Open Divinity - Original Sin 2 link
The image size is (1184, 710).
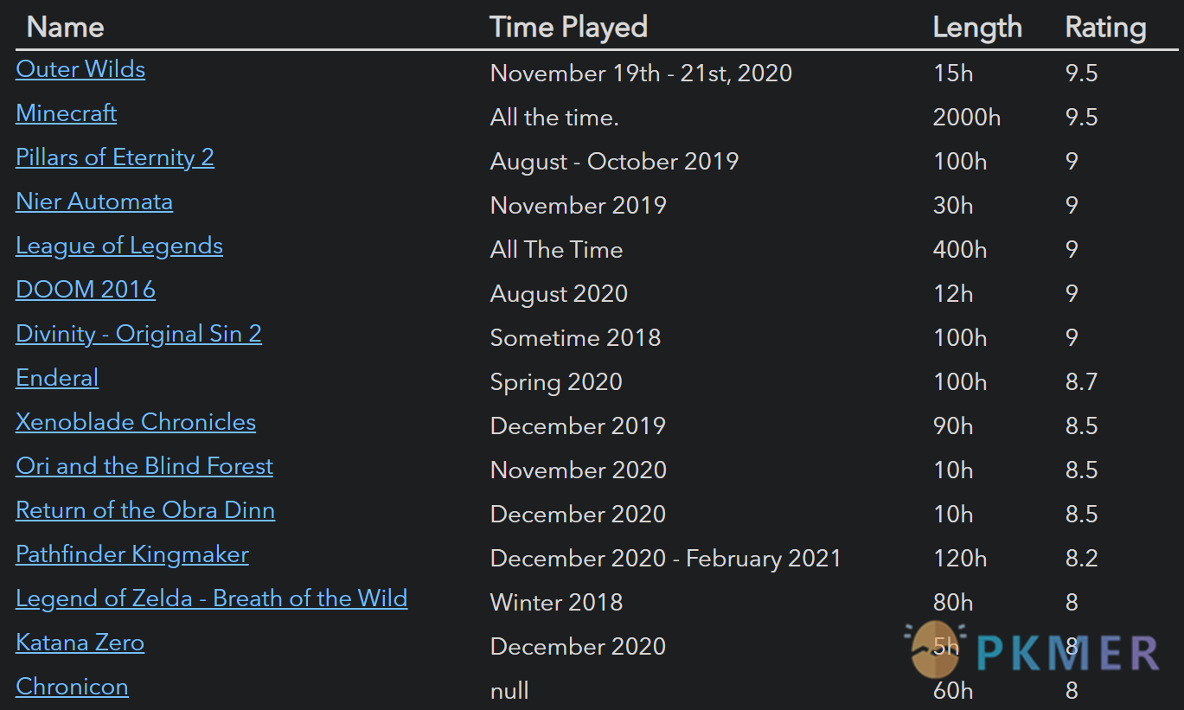[138, 334]
